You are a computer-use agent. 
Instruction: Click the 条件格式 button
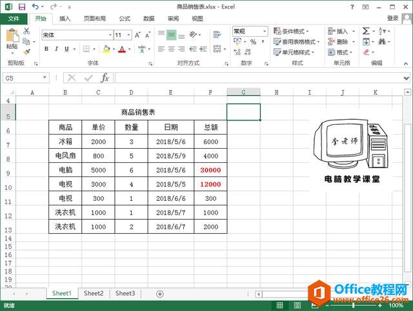pos(292,31)
